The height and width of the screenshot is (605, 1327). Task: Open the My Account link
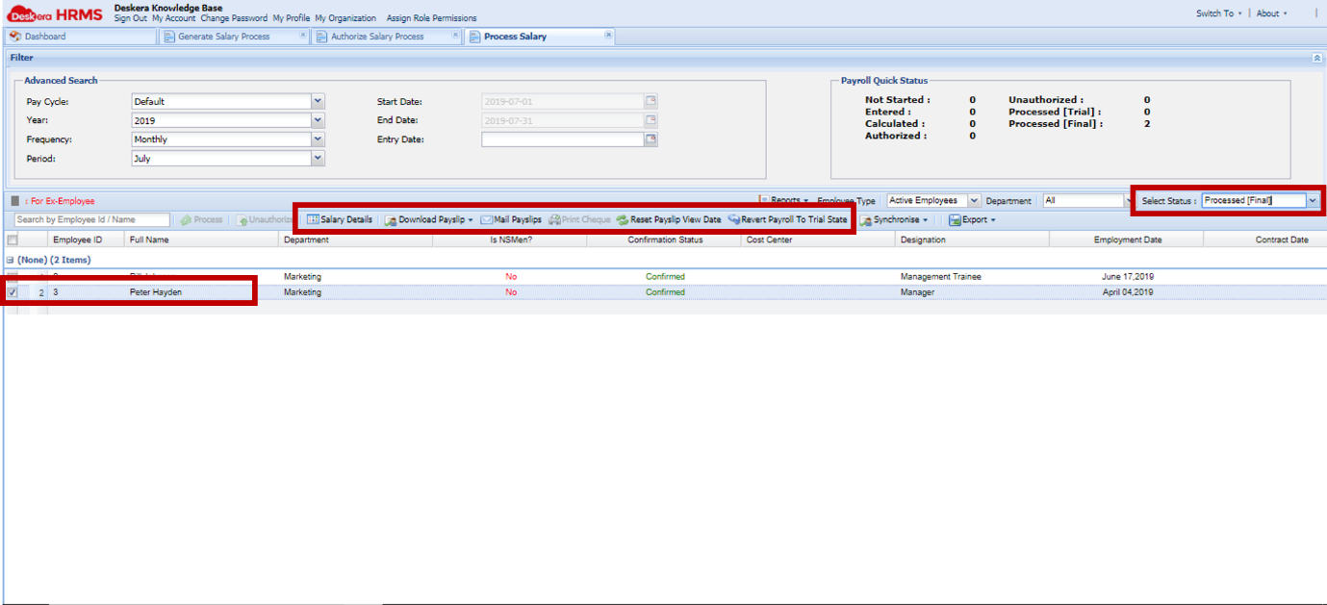[174, 18]
